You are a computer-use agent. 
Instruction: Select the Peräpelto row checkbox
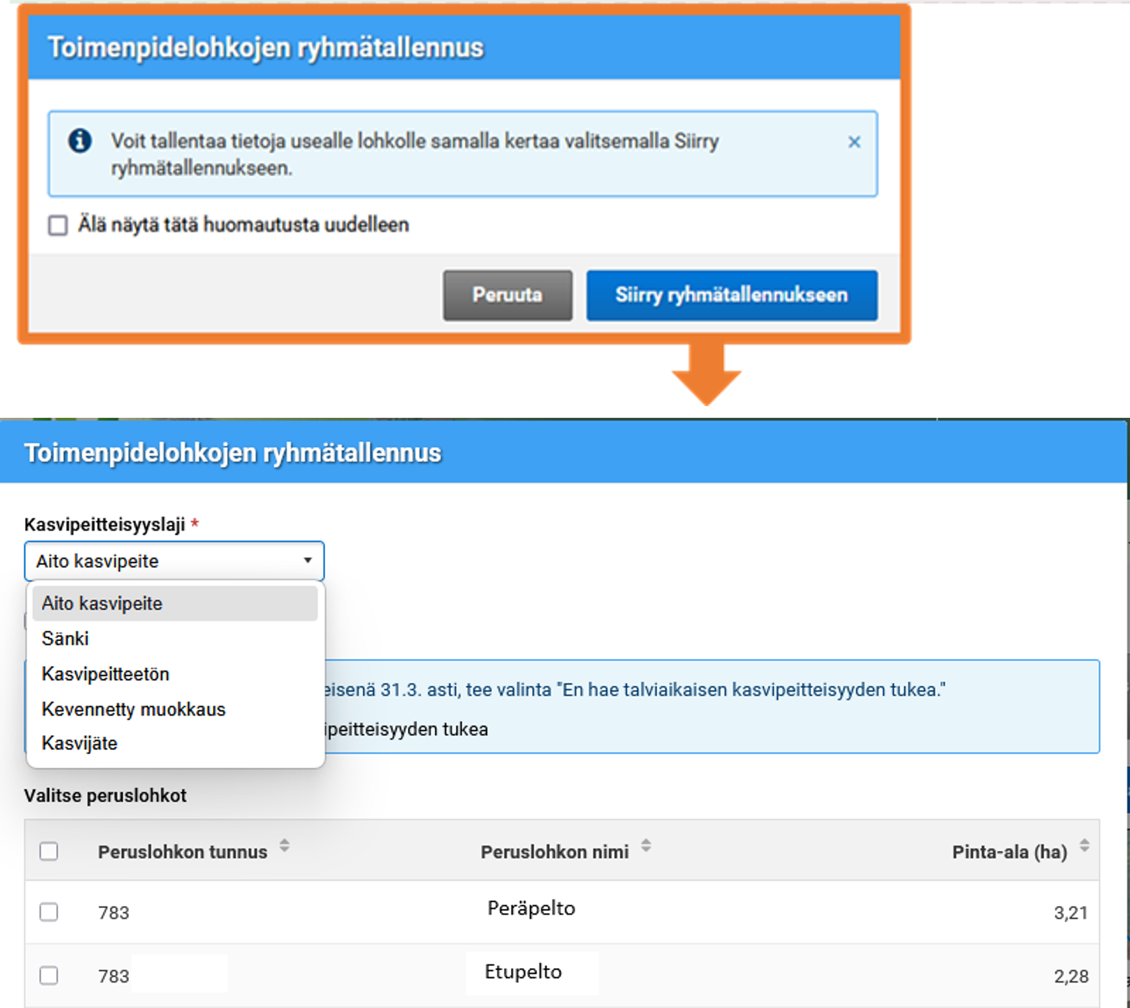coord(49,912)
